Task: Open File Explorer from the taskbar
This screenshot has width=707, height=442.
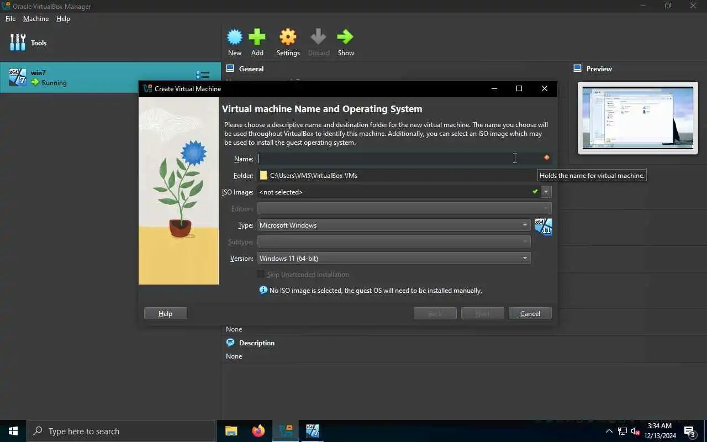Action: pos(231,431)
